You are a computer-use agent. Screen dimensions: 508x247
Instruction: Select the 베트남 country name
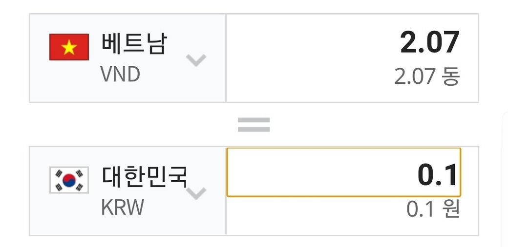pos(134,44)
